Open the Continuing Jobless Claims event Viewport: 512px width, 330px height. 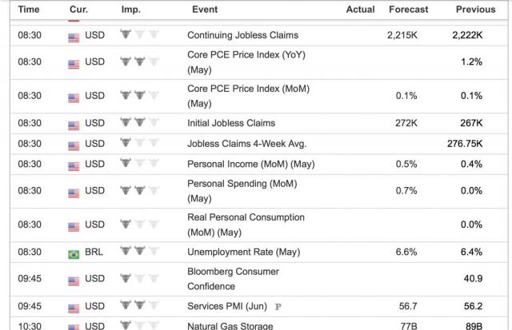point(242,35)
